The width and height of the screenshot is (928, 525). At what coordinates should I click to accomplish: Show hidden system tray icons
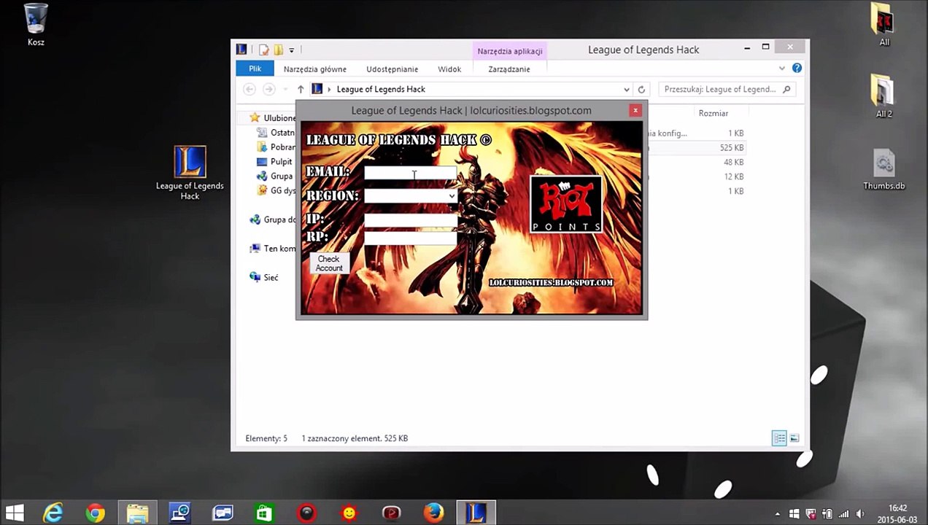pos(778,514)
